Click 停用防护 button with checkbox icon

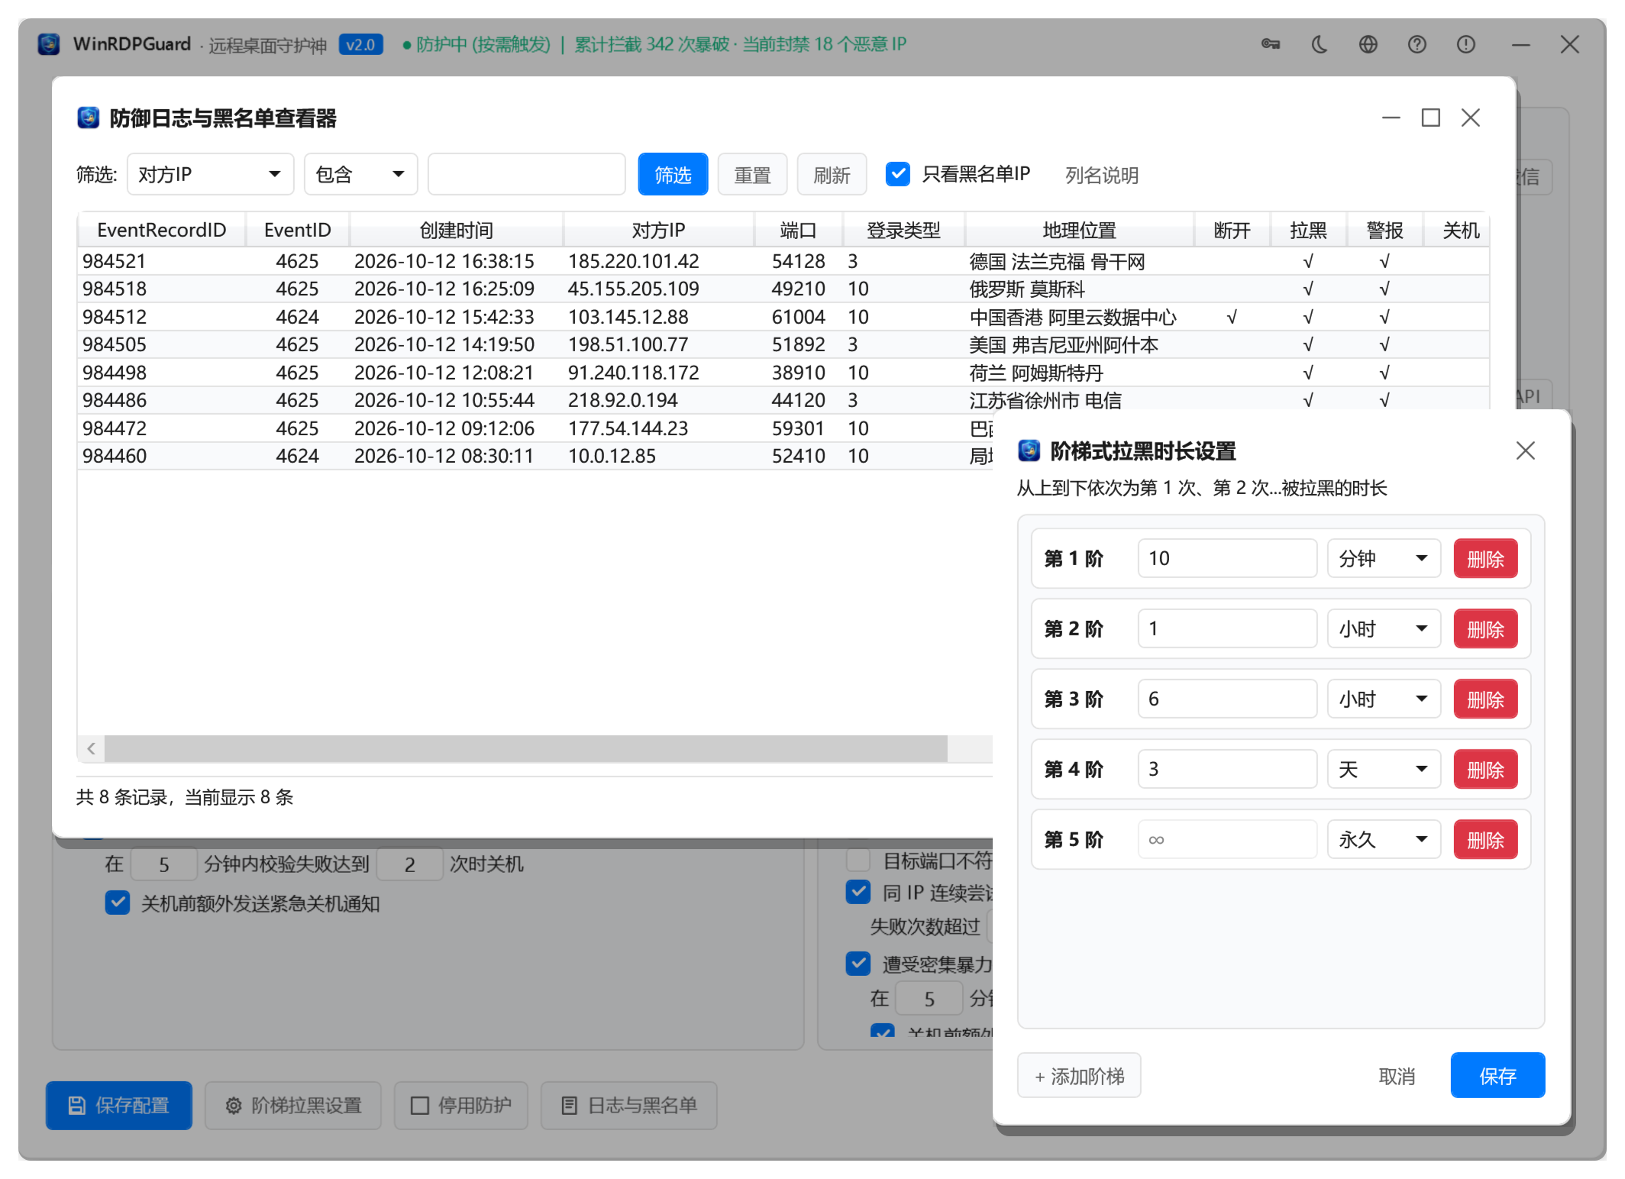tap(461, 1105)
